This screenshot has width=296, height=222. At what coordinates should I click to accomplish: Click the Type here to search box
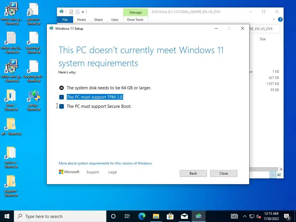click(60, 216)
